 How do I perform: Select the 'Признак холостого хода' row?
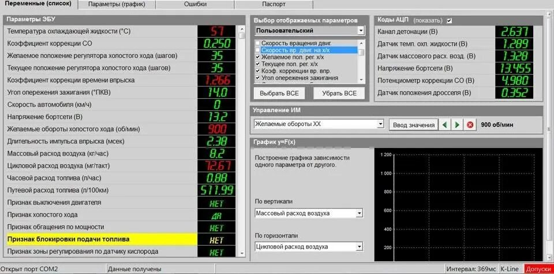point(120,215)
